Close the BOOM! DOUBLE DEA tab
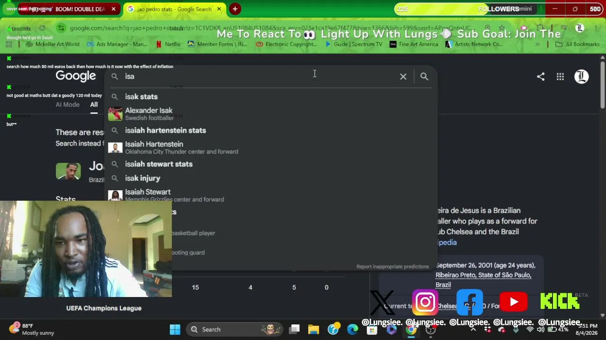The height and width of the screenshot is (340, 606). click(x=114, y=9)
